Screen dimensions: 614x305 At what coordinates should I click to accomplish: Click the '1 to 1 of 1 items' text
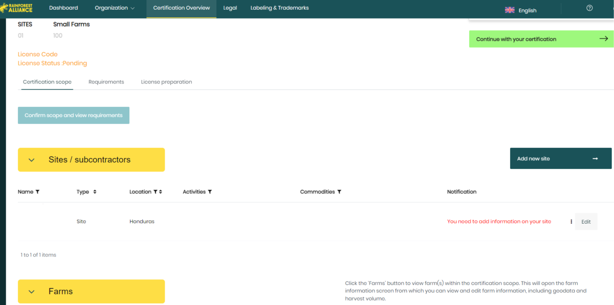(38, 255)
